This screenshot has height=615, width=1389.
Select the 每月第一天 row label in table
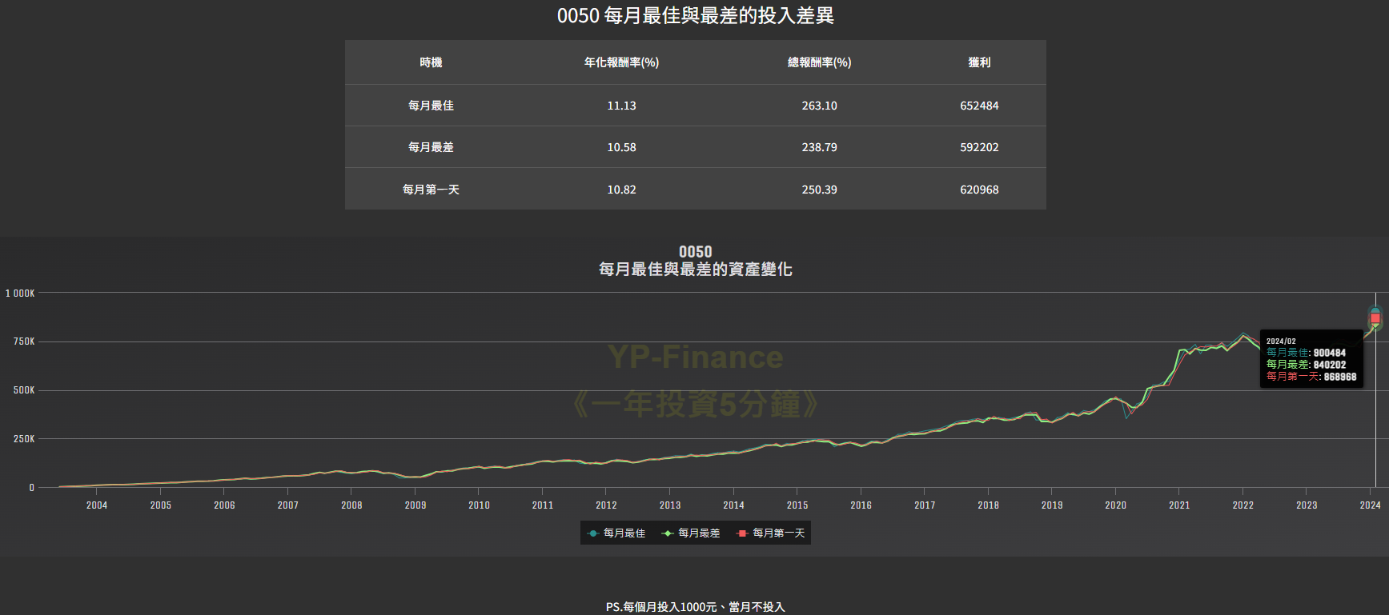tap(431, 190)
